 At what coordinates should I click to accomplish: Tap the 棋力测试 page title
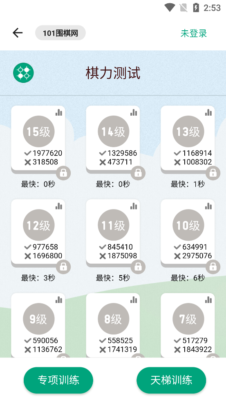pyautogui.click(x=113, y=73)
